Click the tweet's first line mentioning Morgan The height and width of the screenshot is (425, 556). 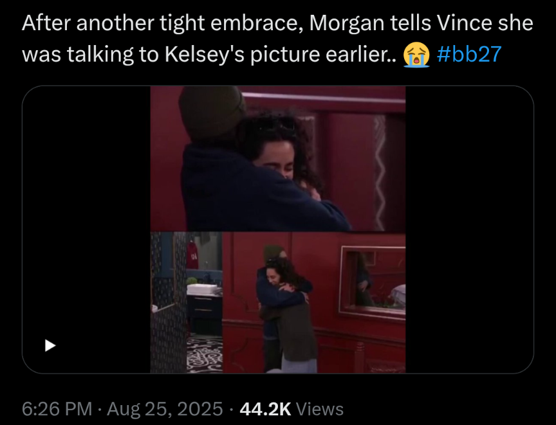[x=277, y=23]
